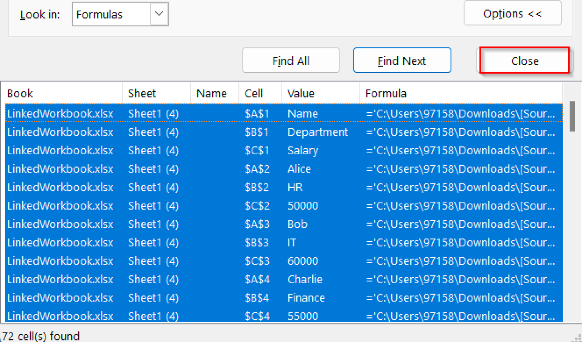Image resolution: width=582 pixels, height=342 pixels.
Task: Select the row with value Department
Action: click(x=318, y=132)
